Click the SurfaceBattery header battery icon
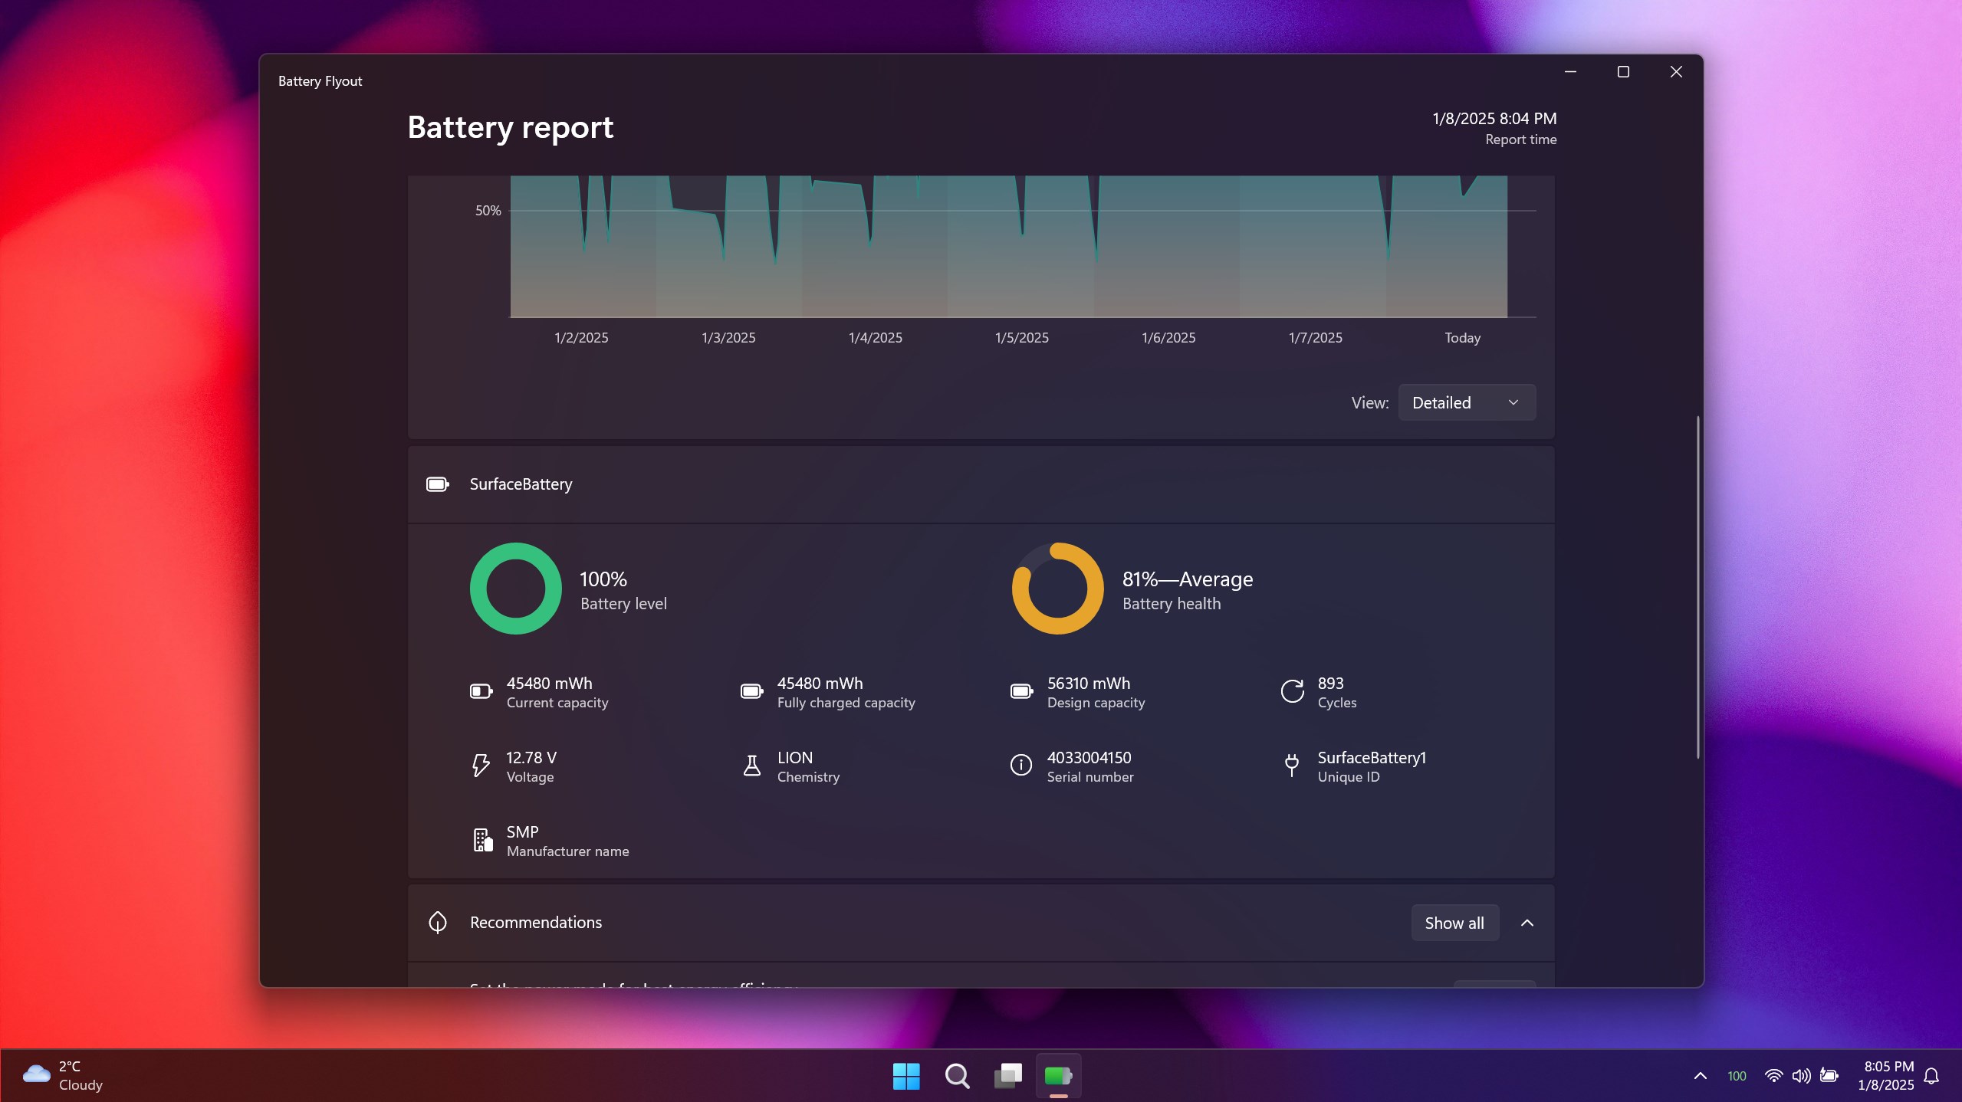The width and height of the screenshot is (1962, 1102). coord(437,484)
